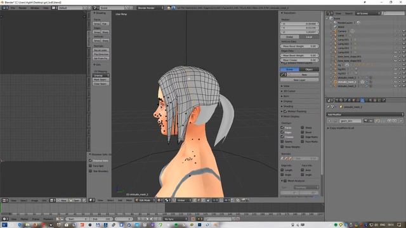This screenshot has height=228, width=406.
Task: Click the Flip Direction button
Action: [101, 54]
